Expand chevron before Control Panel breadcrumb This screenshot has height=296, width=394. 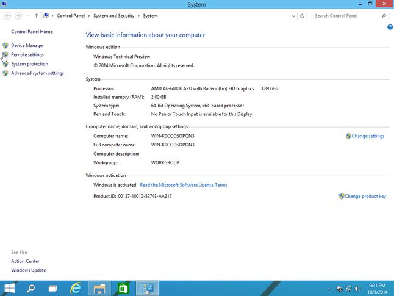point(52,16)
